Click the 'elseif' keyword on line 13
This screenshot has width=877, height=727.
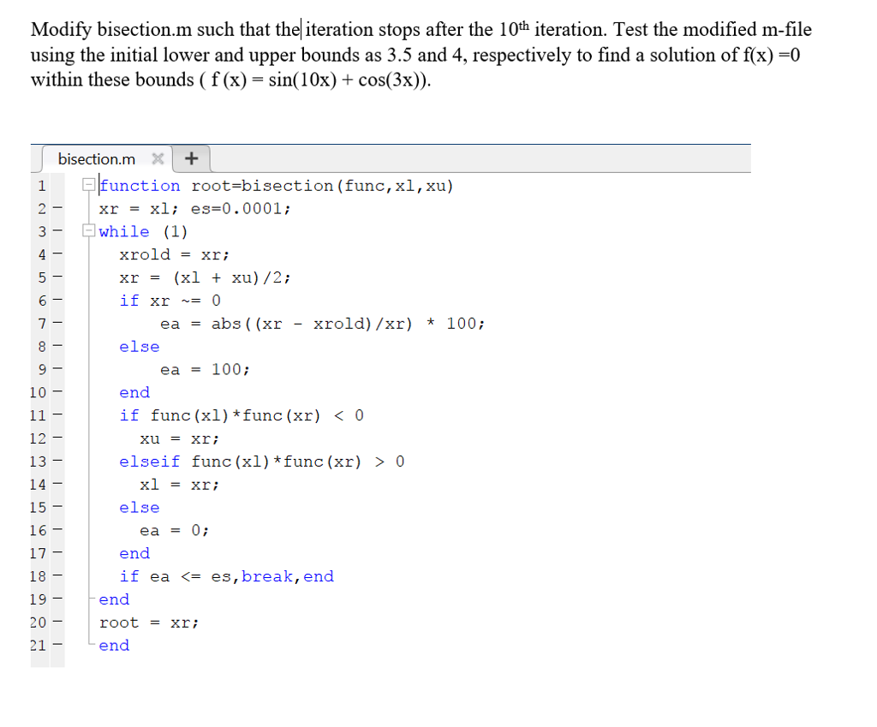(150, 462)
